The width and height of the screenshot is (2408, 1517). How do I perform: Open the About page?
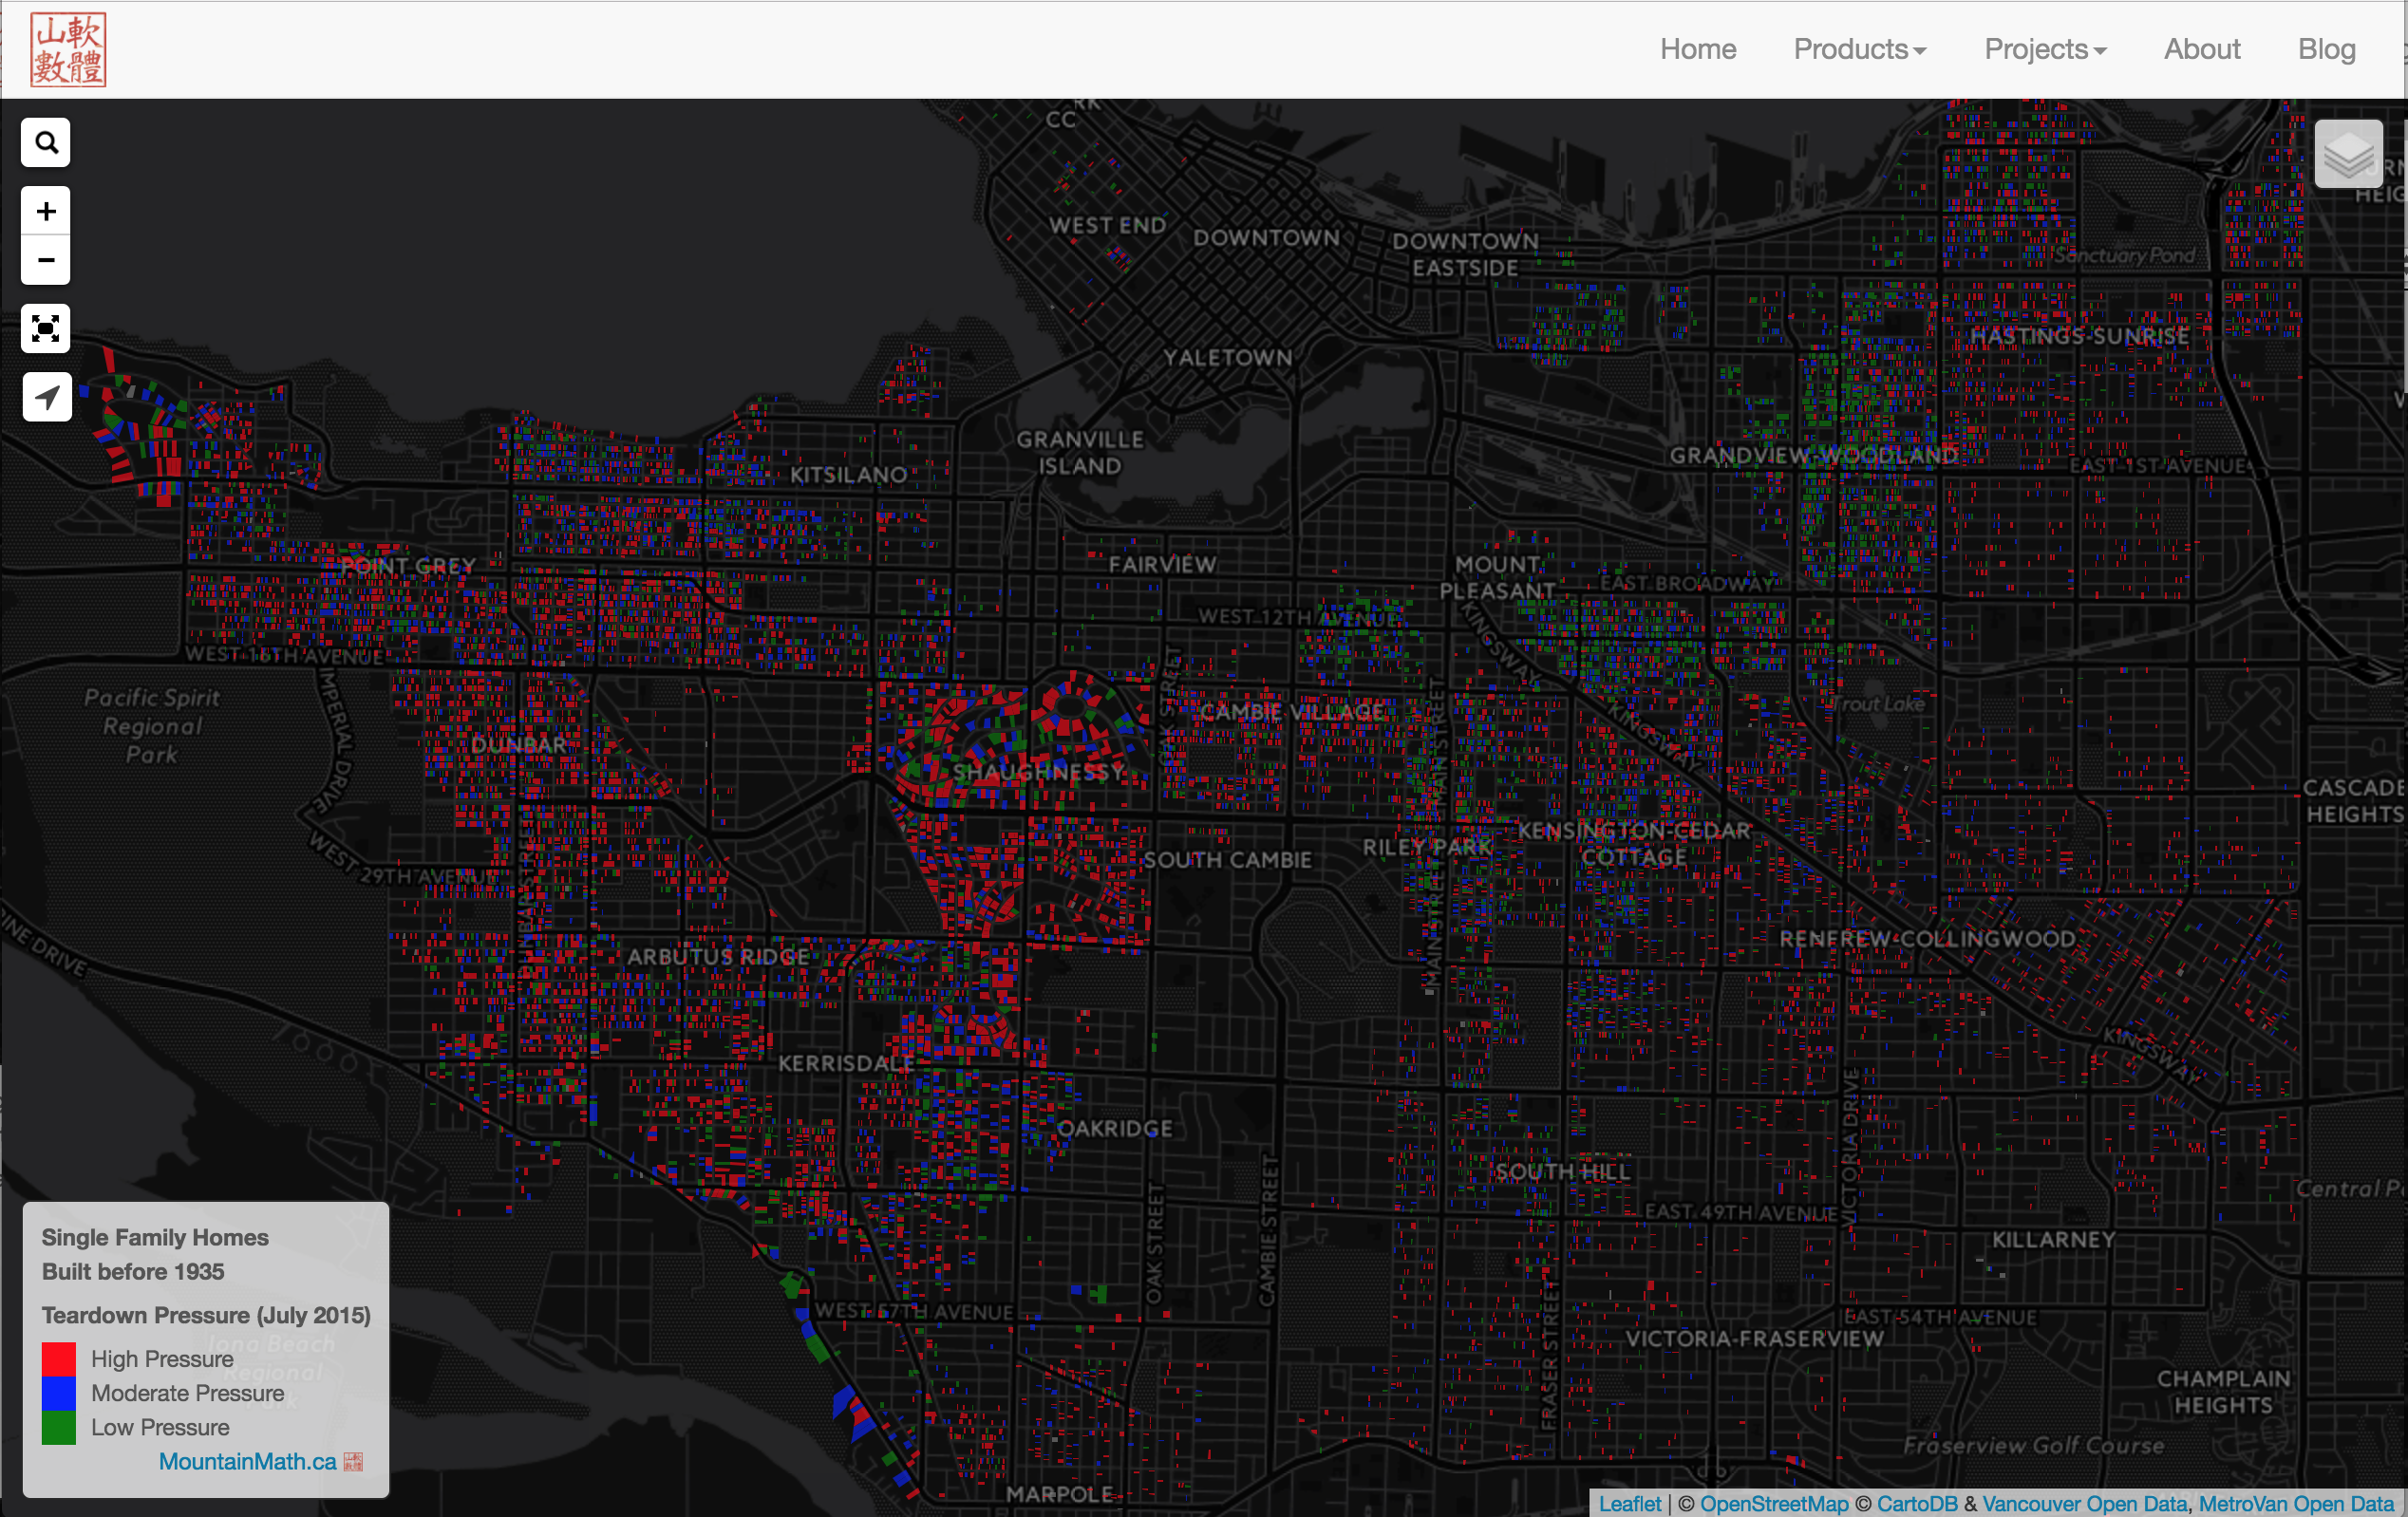(x=2201, y=49)
